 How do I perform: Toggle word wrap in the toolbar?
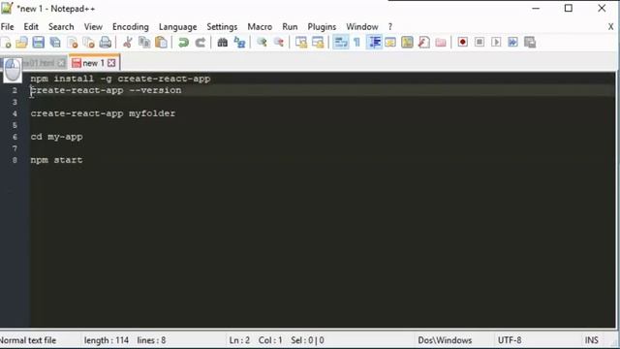click(x=340, y=43)
